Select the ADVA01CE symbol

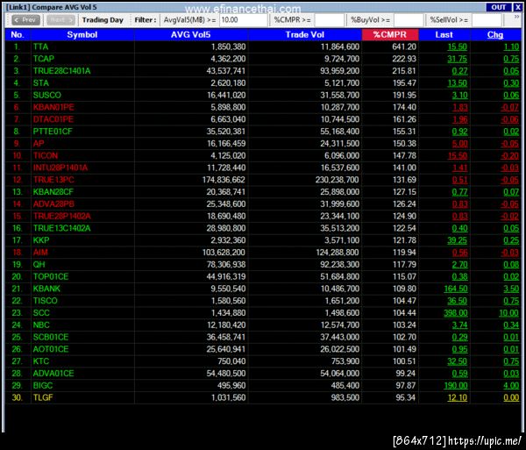point(53,373)
